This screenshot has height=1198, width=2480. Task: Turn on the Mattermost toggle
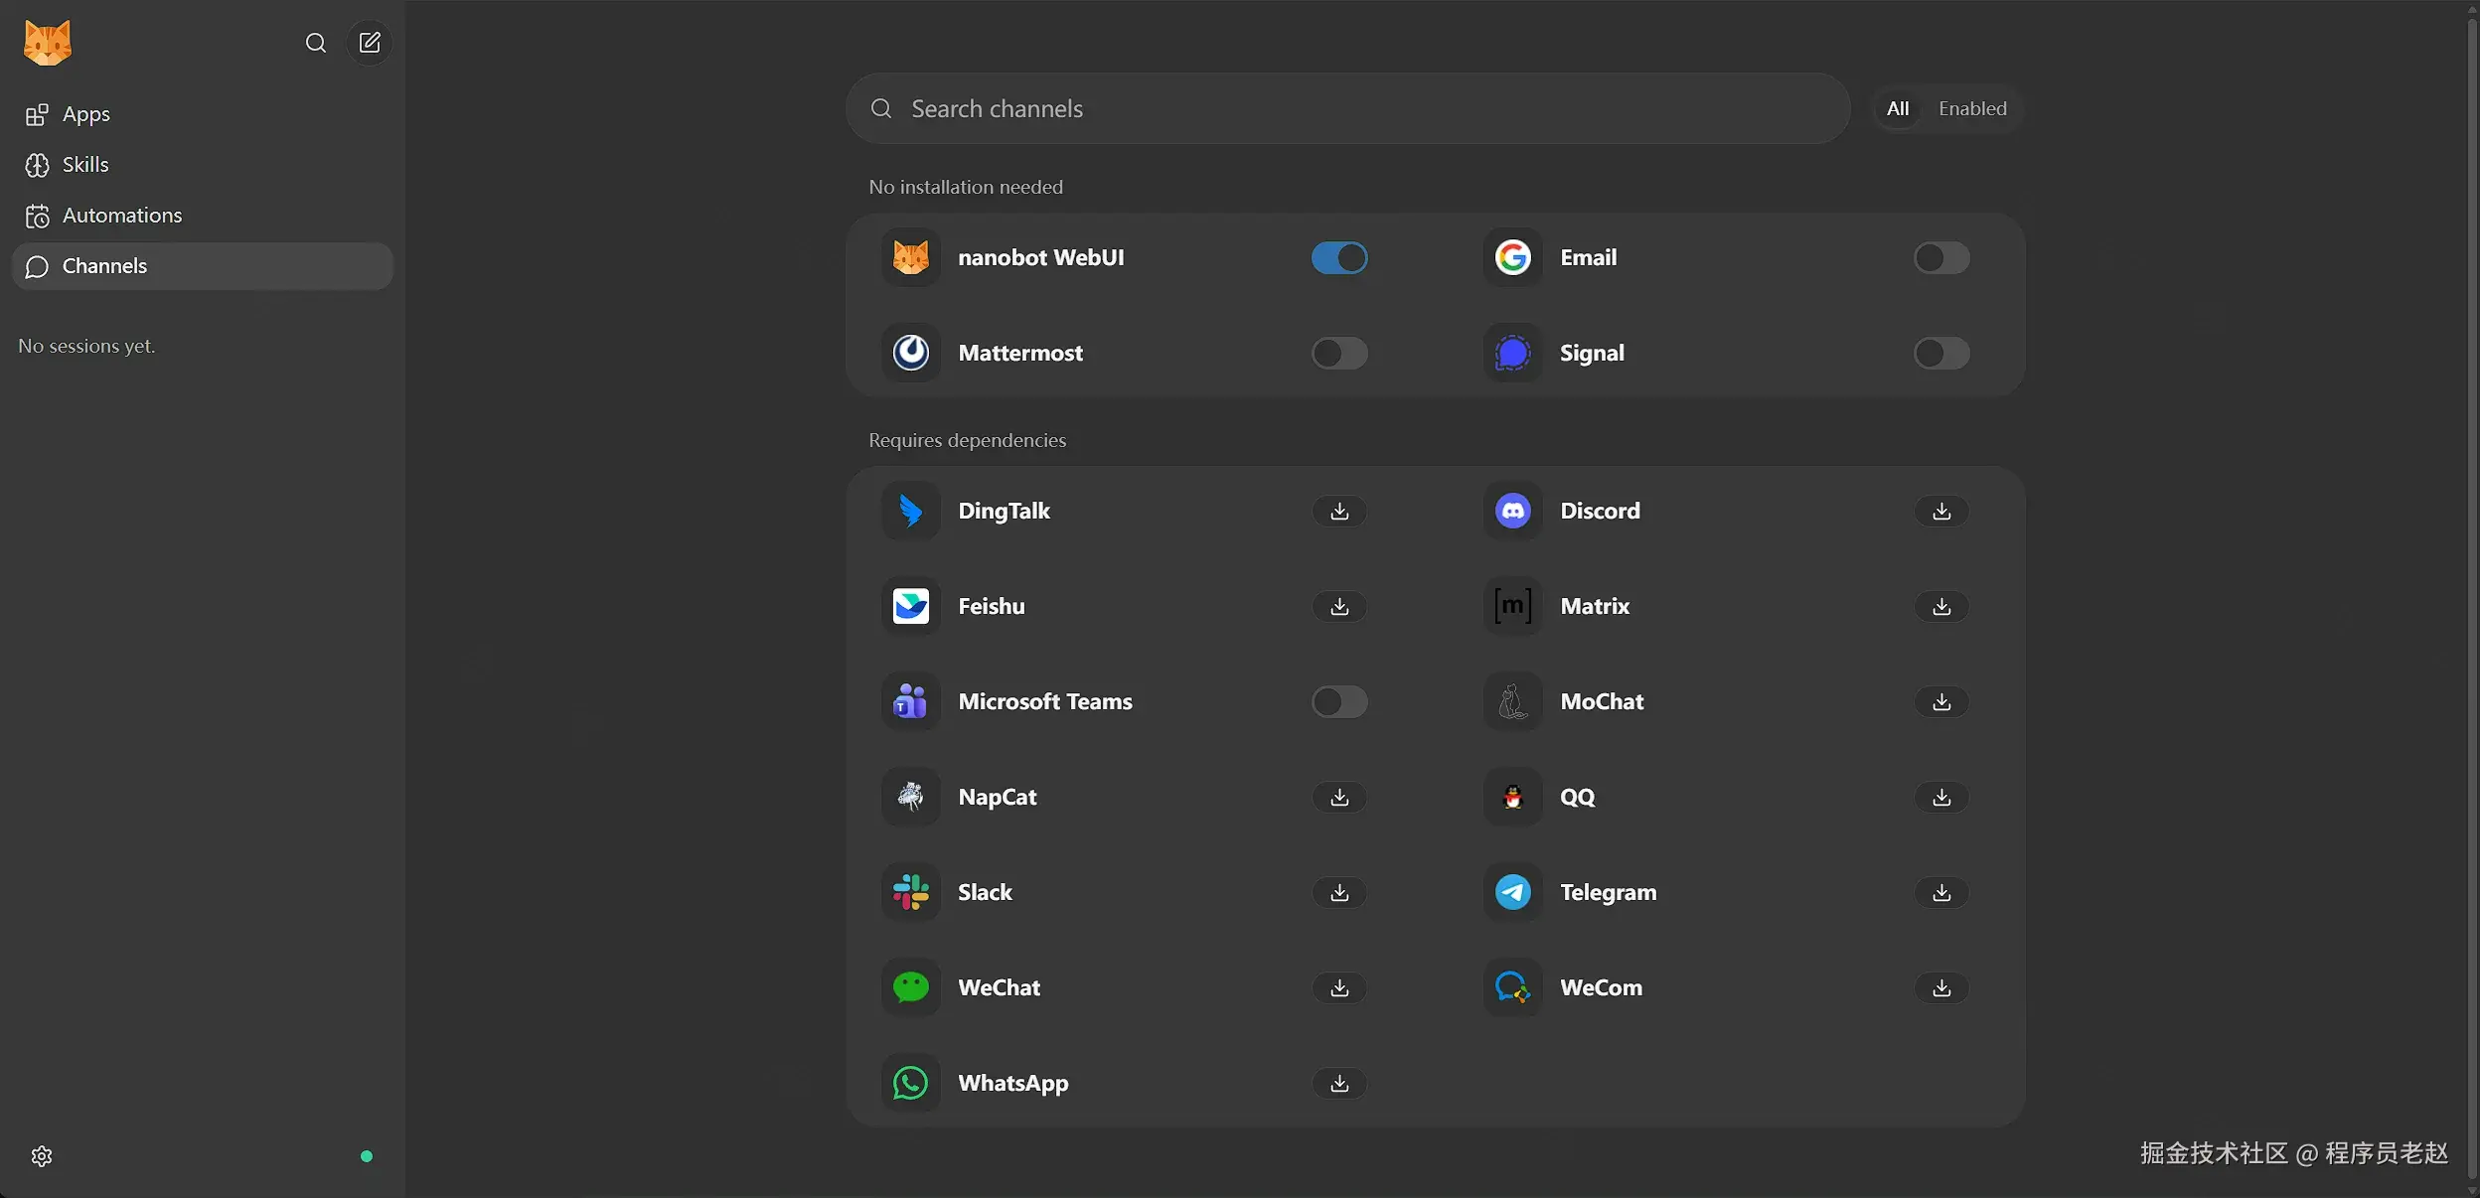click(x=1339, y=353)
